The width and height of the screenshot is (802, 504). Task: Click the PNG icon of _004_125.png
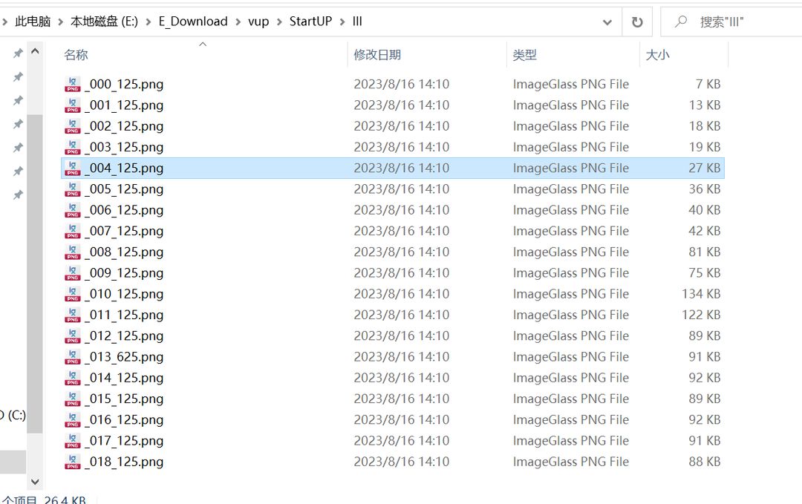73,168
